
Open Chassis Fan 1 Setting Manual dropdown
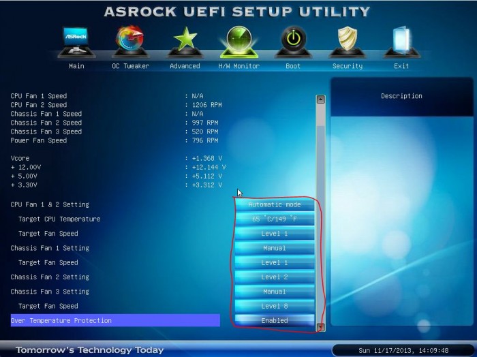[x=275, y=248]
